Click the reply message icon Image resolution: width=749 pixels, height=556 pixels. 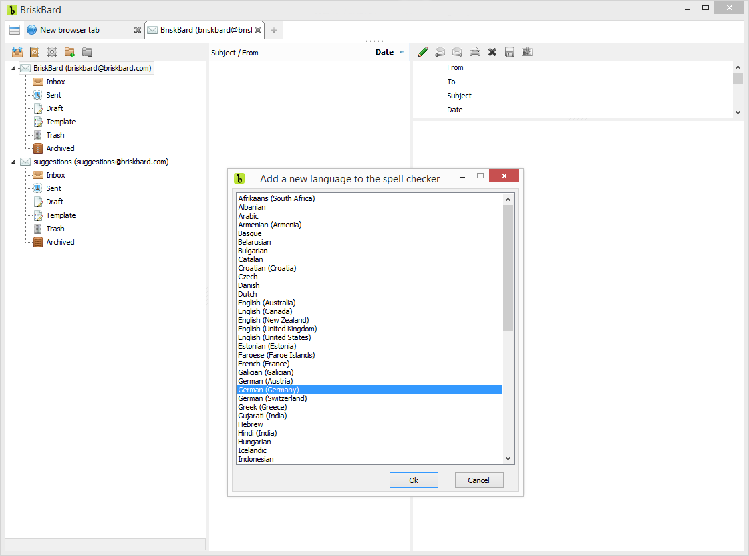(440, 52)
